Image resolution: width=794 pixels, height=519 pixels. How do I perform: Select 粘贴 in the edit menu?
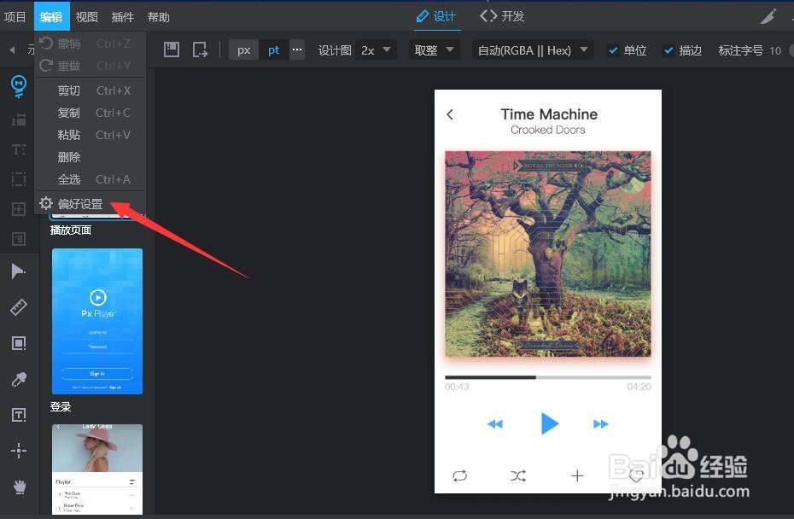(x=90, y=135)
